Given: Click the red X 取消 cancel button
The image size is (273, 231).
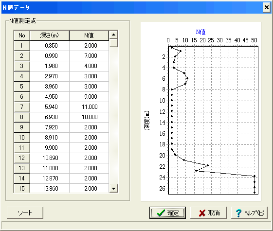Looking at the screenshot, I should [208, 213].
